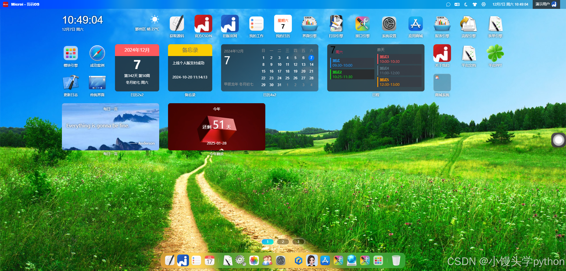566x271 pixels.
Task: Open the 测试3 10:00-10:30 schedule entry
Action: pyautogui.click(x=399, y=59)
